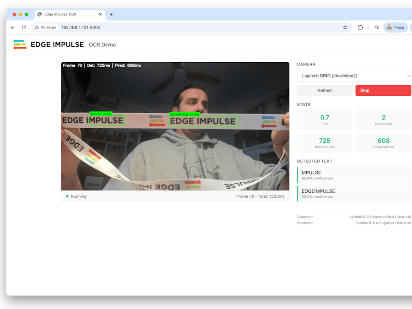The image size is (412, 309).
Task: Click the STATS section heading
Action: coord(304,104)
